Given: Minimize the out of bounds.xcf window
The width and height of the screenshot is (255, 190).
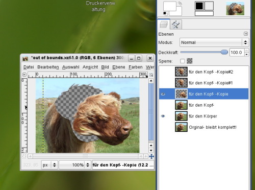Looking at the screenshot, I should (131, 58).
